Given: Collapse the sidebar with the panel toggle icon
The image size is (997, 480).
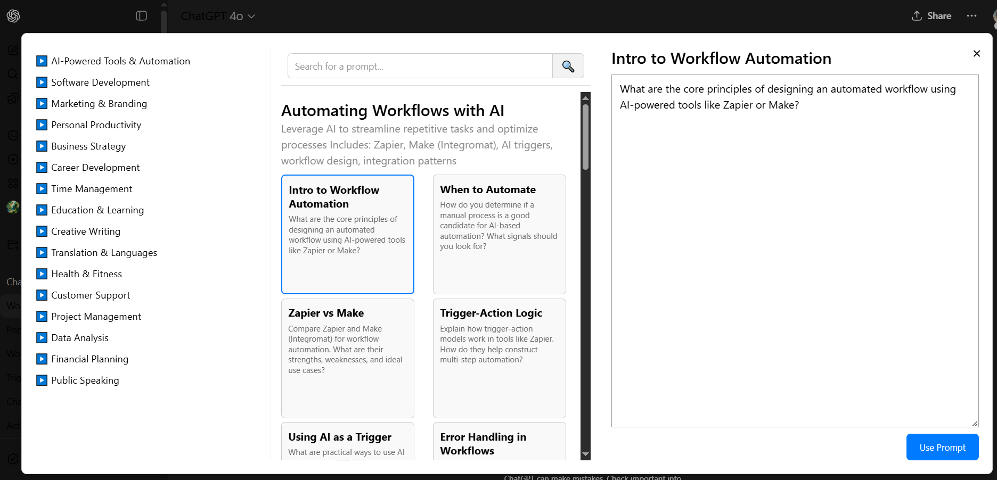Looking at the screenshot, I should pos(141,16).
